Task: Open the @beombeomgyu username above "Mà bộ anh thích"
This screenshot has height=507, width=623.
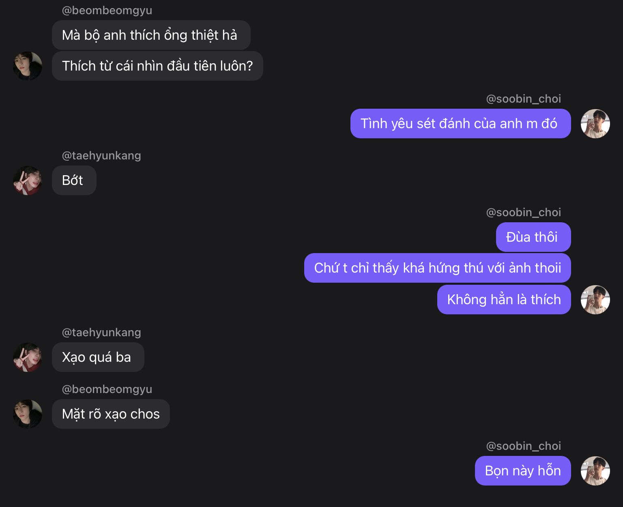Action: (x=107, y=10)
